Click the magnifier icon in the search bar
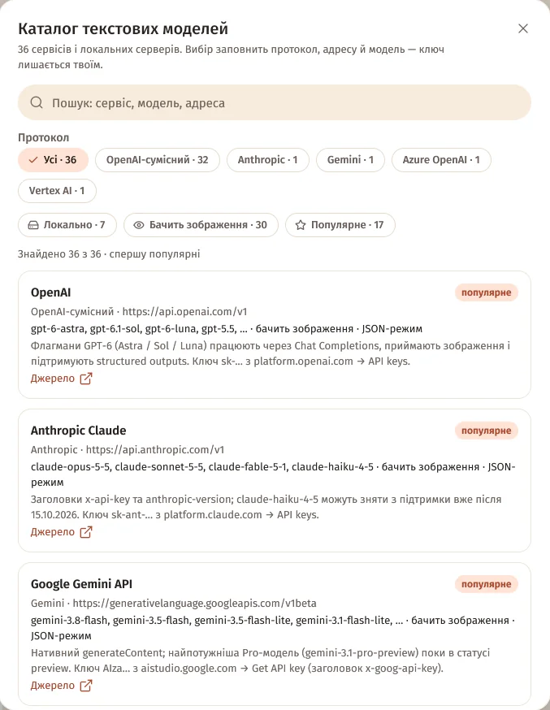The width and height of the screenshot is (550, 710). (37, 102)
